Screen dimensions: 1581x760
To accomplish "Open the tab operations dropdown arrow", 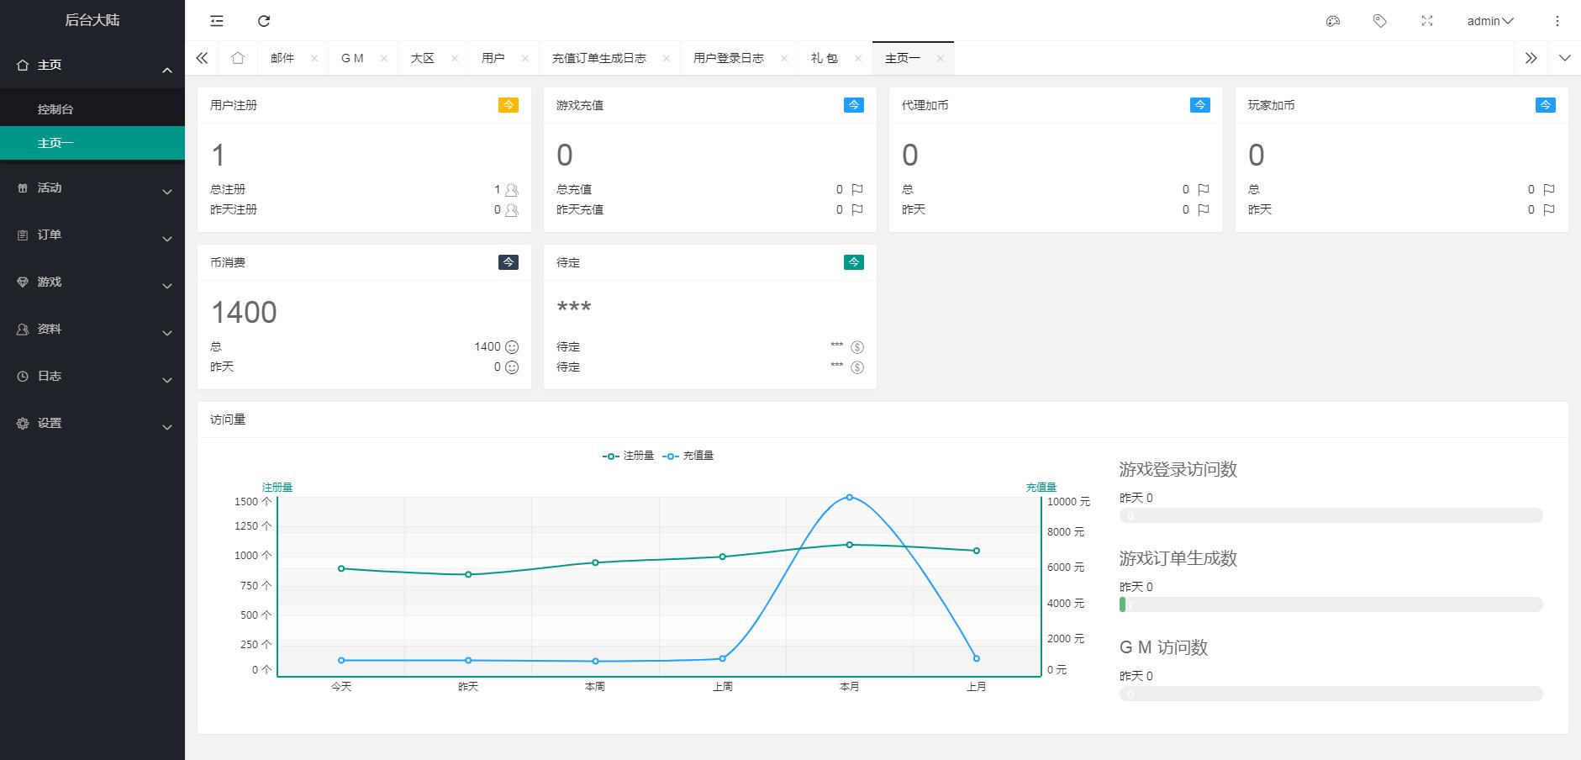I will (1564, 58).
